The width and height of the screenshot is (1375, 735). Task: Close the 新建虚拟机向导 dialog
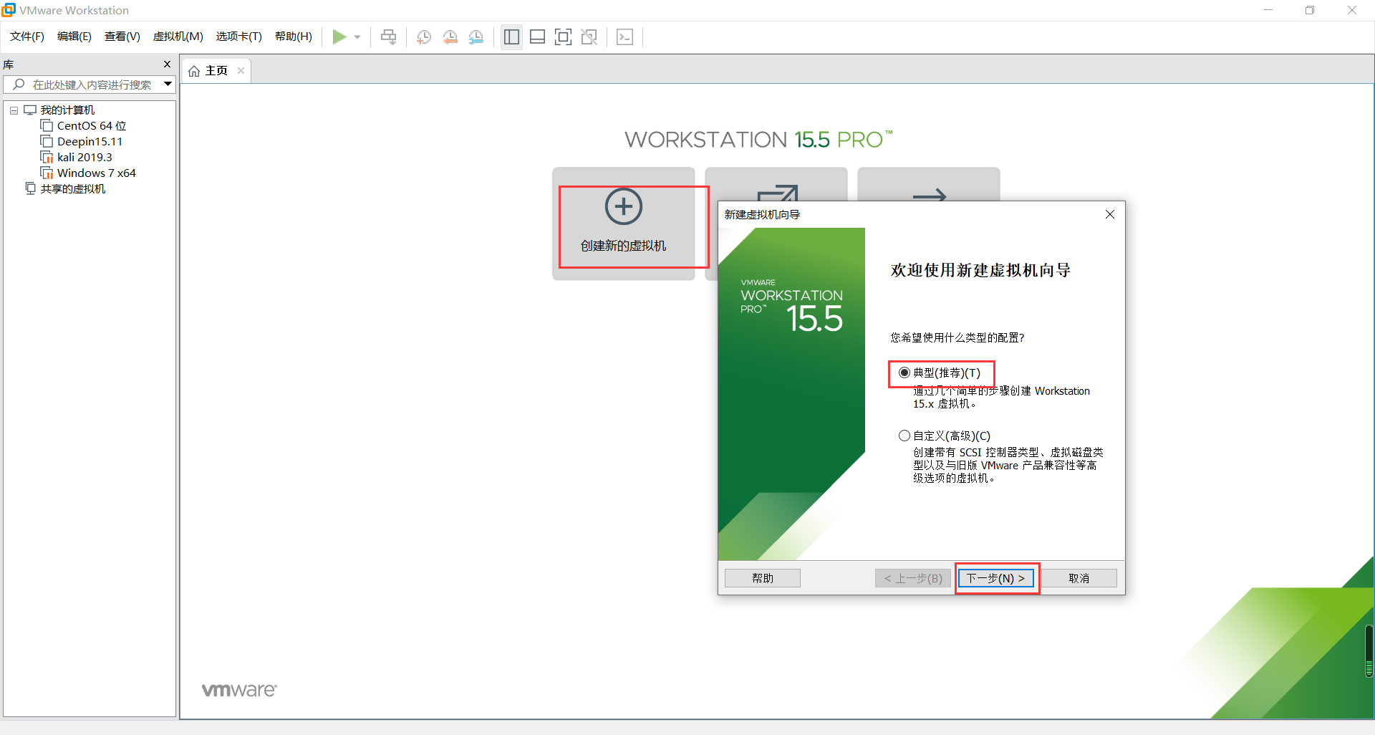click(1110, 214)
